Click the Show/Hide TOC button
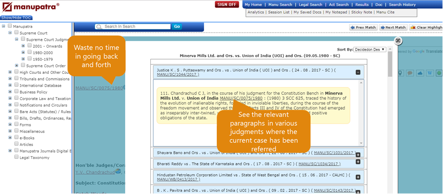 (17, 18)
